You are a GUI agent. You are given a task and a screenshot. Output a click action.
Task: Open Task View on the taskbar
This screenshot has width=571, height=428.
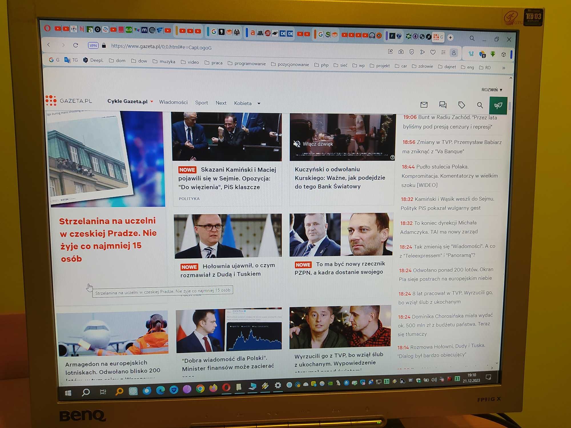(x=103, y=392)
